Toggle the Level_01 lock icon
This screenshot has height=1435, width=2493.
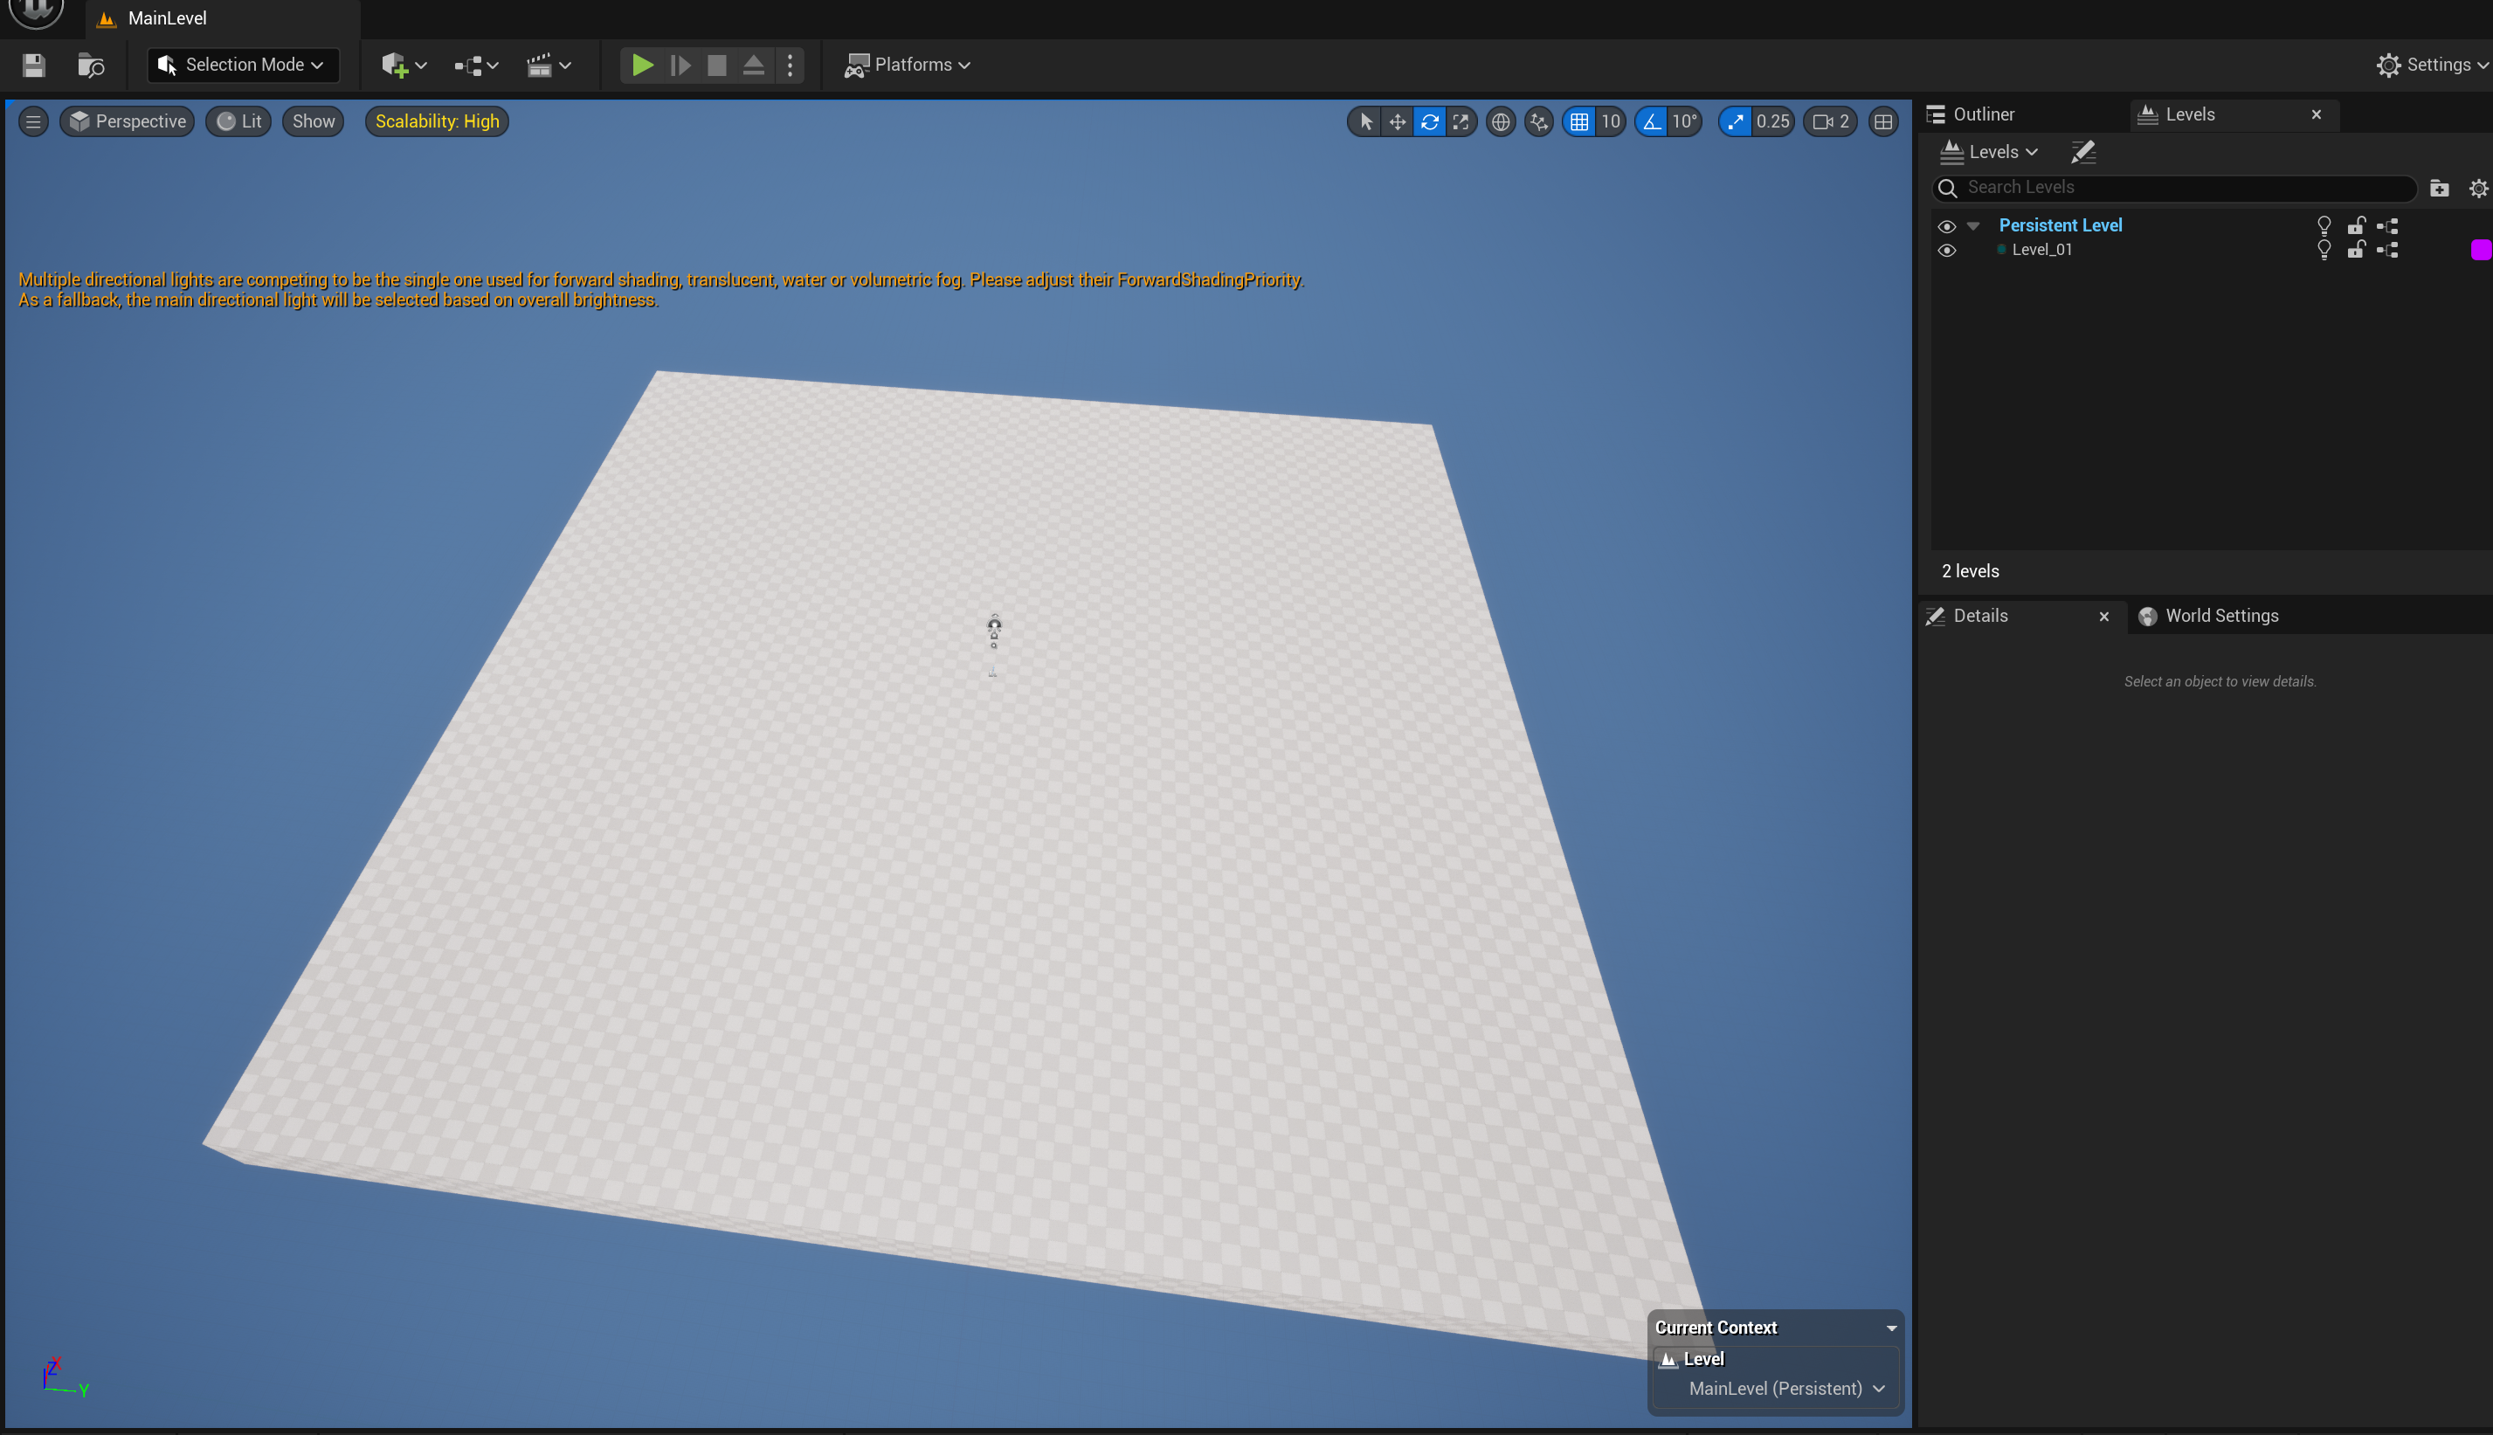(x=2355, y=251)
